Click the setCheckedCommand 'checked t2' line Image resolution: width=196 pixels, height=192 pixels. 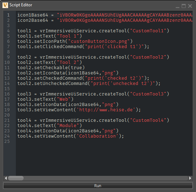click(x=83, y=78)
